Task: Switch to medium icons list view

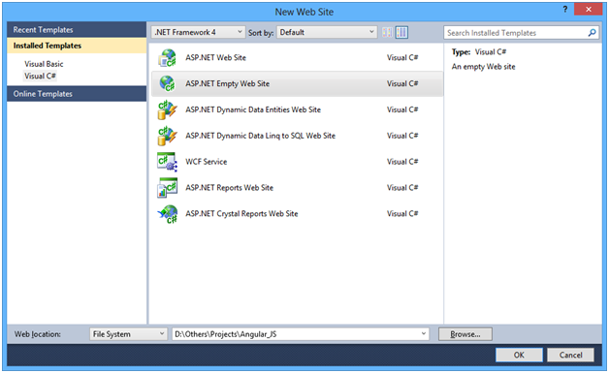Action: 401,32
